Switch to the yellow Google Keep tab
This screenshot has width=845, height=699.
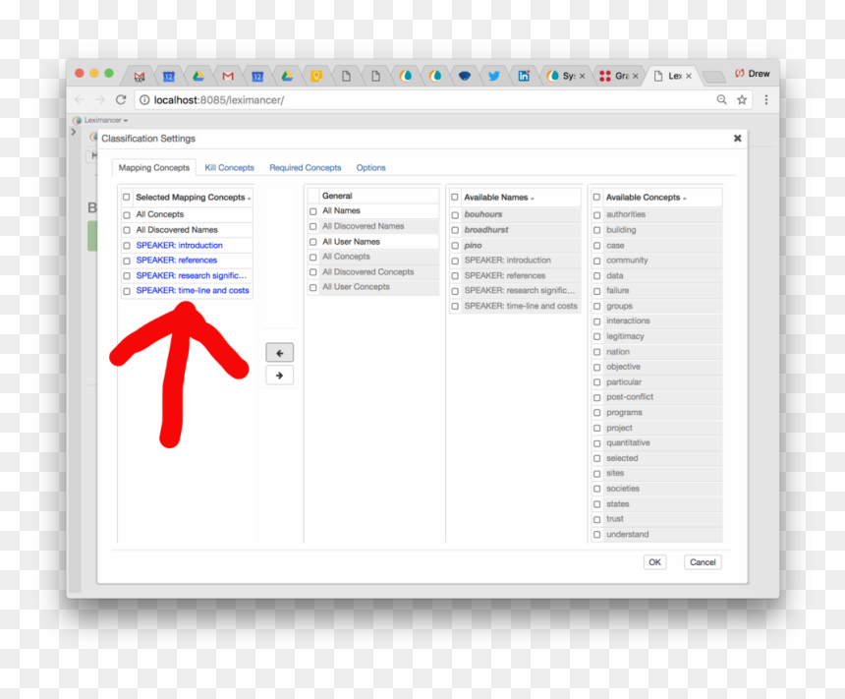tap(316, 76)
